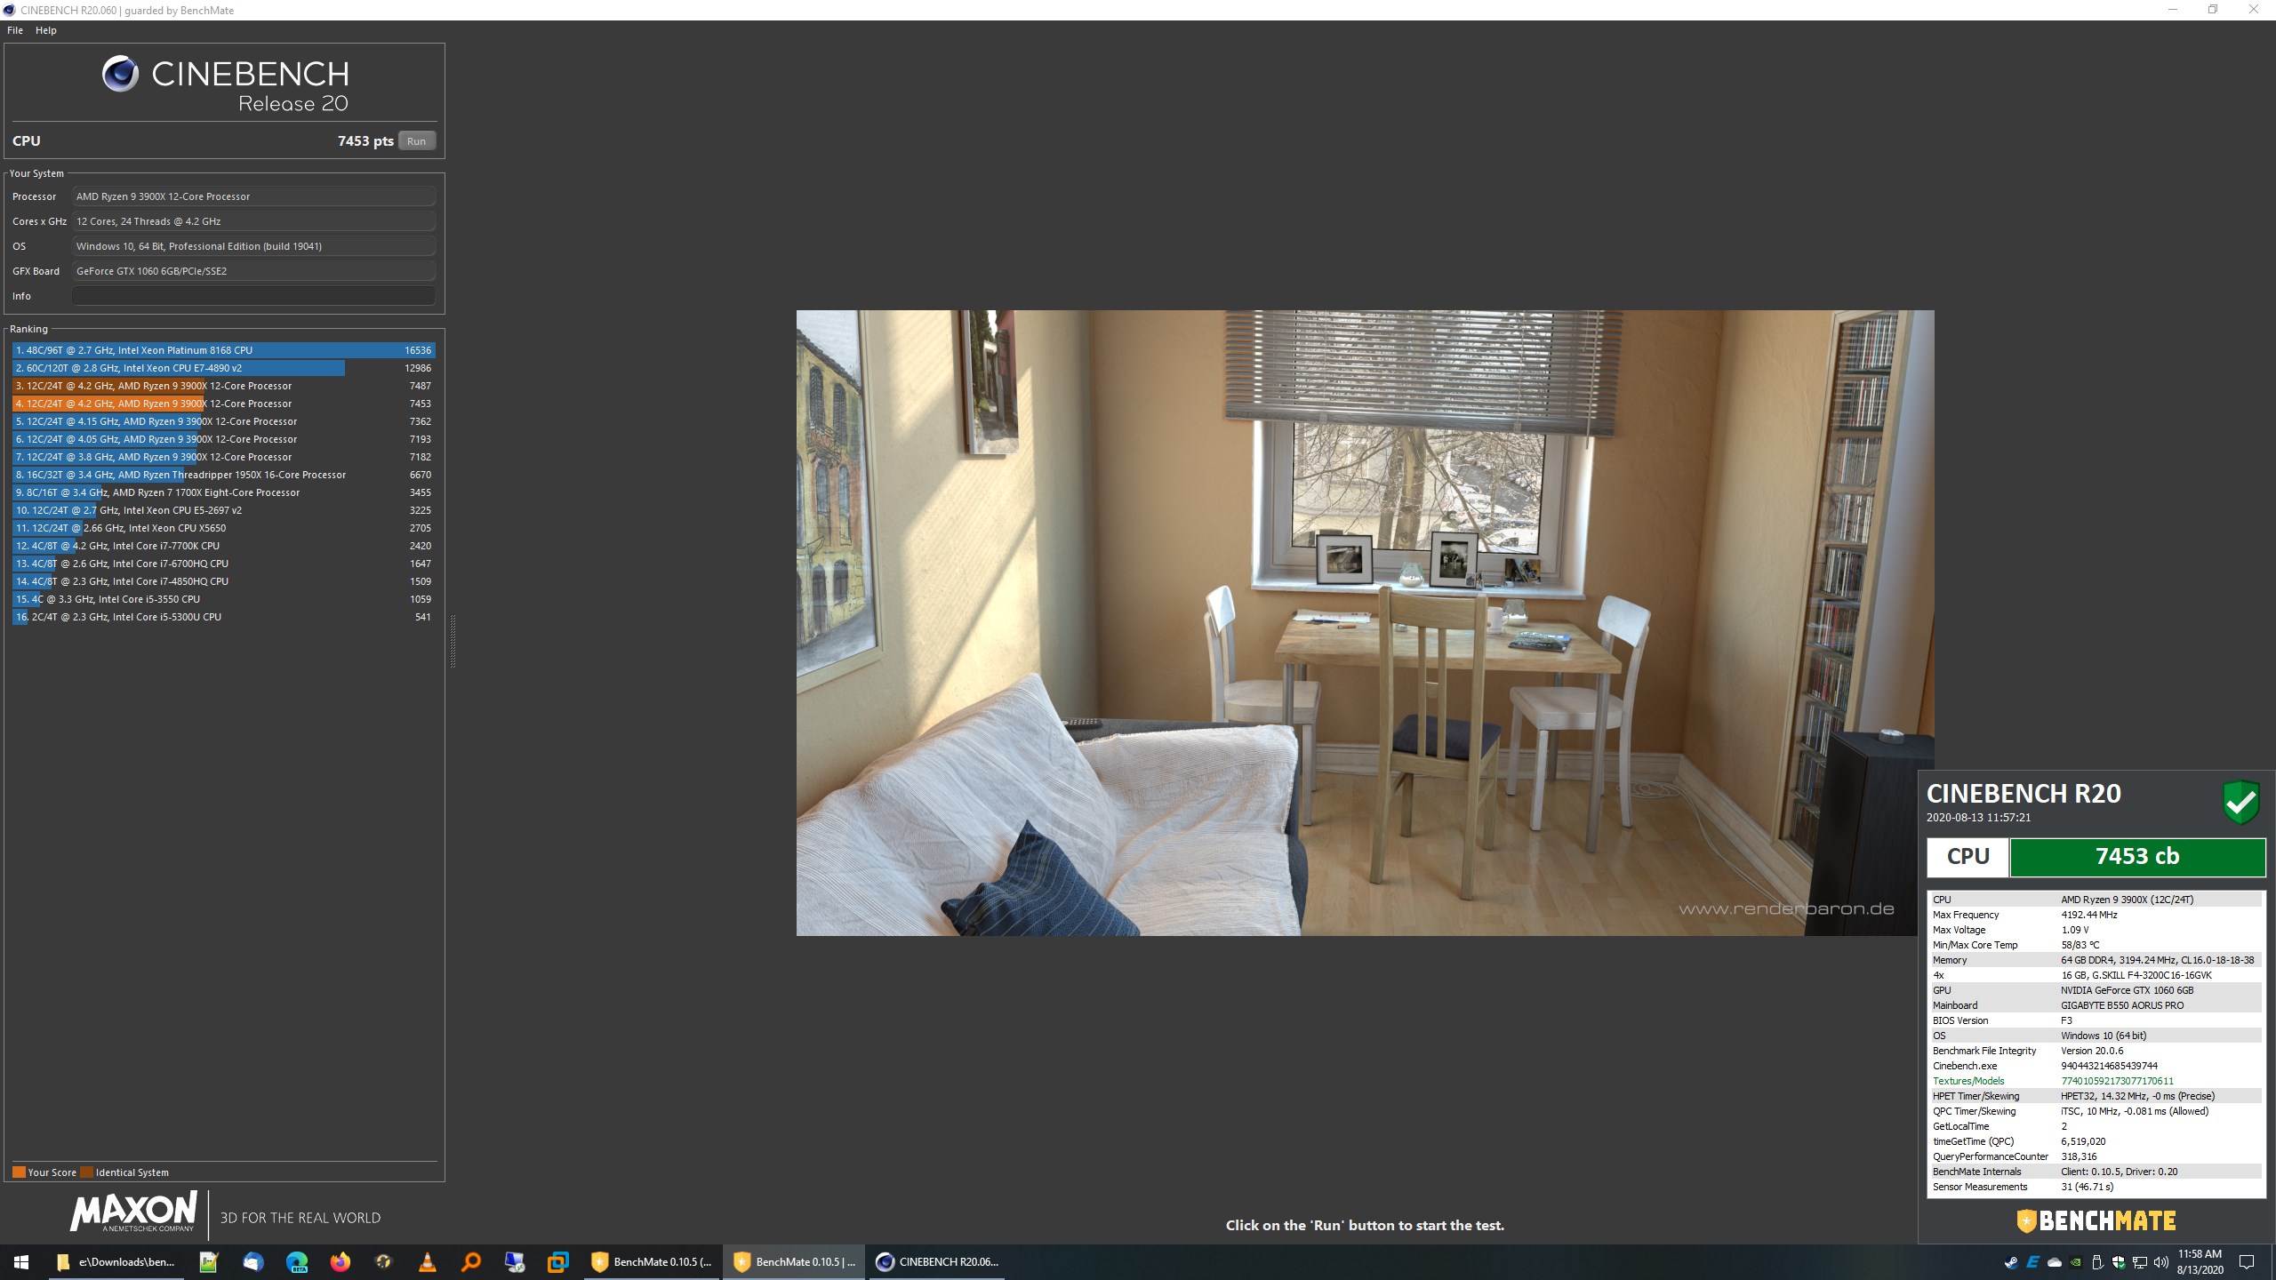Click the Cinebench icon in title bar
This screenshot has width=2276, height=1280.
coord(9,10)
